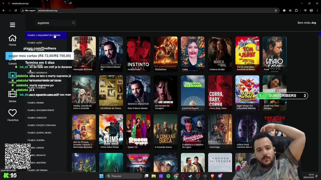This screenshot has width=321, height=180.
Task: Open Super Wings: Em Velocidade Máxima
Action: click(x=247, y=93)
